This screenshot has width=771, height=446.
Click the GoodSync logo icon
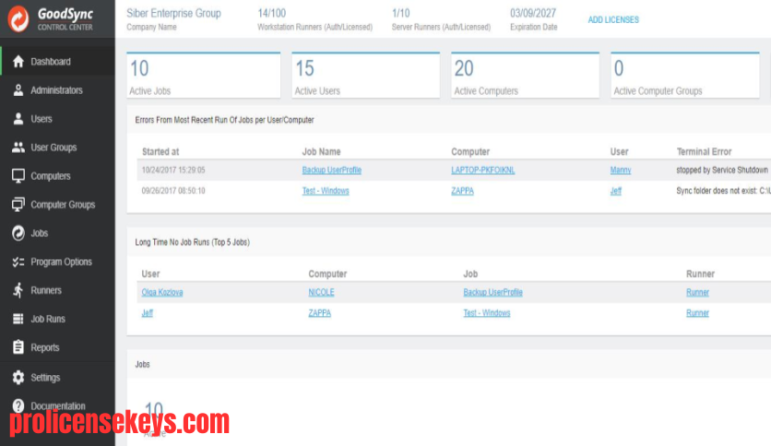coord(18,18)
